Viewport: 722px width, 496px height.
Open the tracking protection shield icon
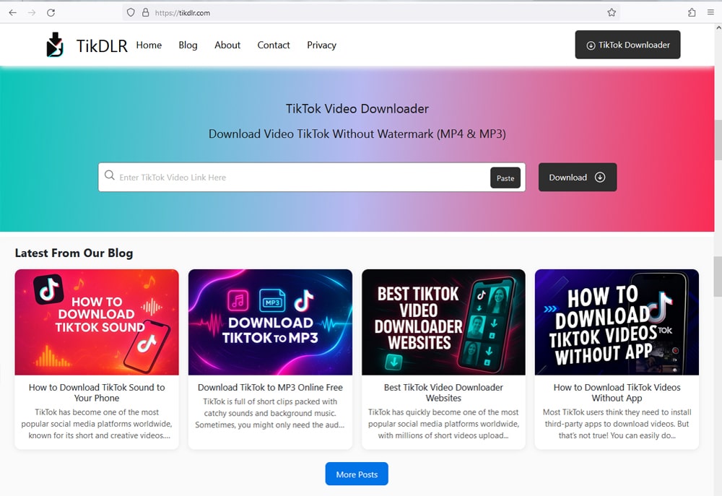pyautogui.click(x=130, y=12)
